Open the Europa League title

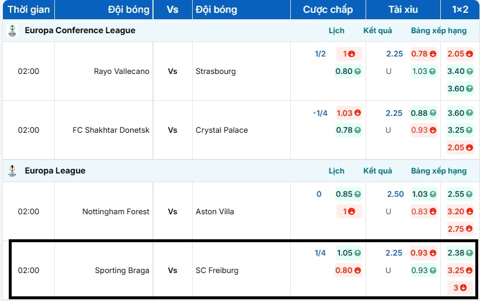[x=55, y=171]
